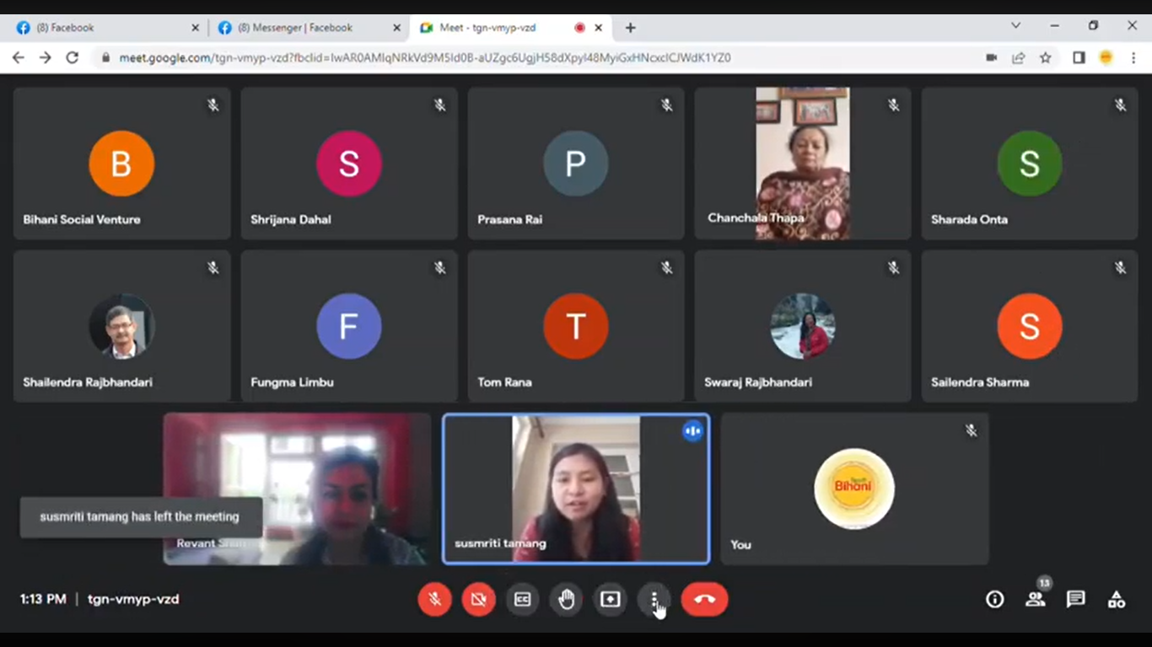This screenshot has width=1152, height=647.
Task: Open Chrome three-dot customize menu
Action: [x=1133, y=58]
